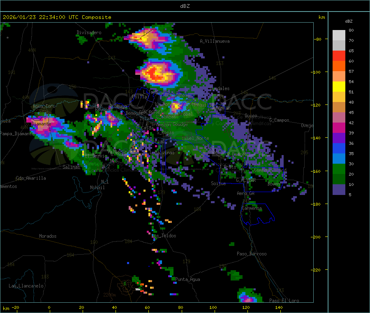
Task: Select the '-80' y-axis tick label
Action: point(317,39)
